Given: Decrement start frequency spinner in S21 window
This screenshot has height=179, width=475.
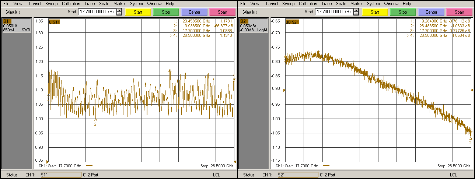Looking at the screenshot, I should pos(356,14).
